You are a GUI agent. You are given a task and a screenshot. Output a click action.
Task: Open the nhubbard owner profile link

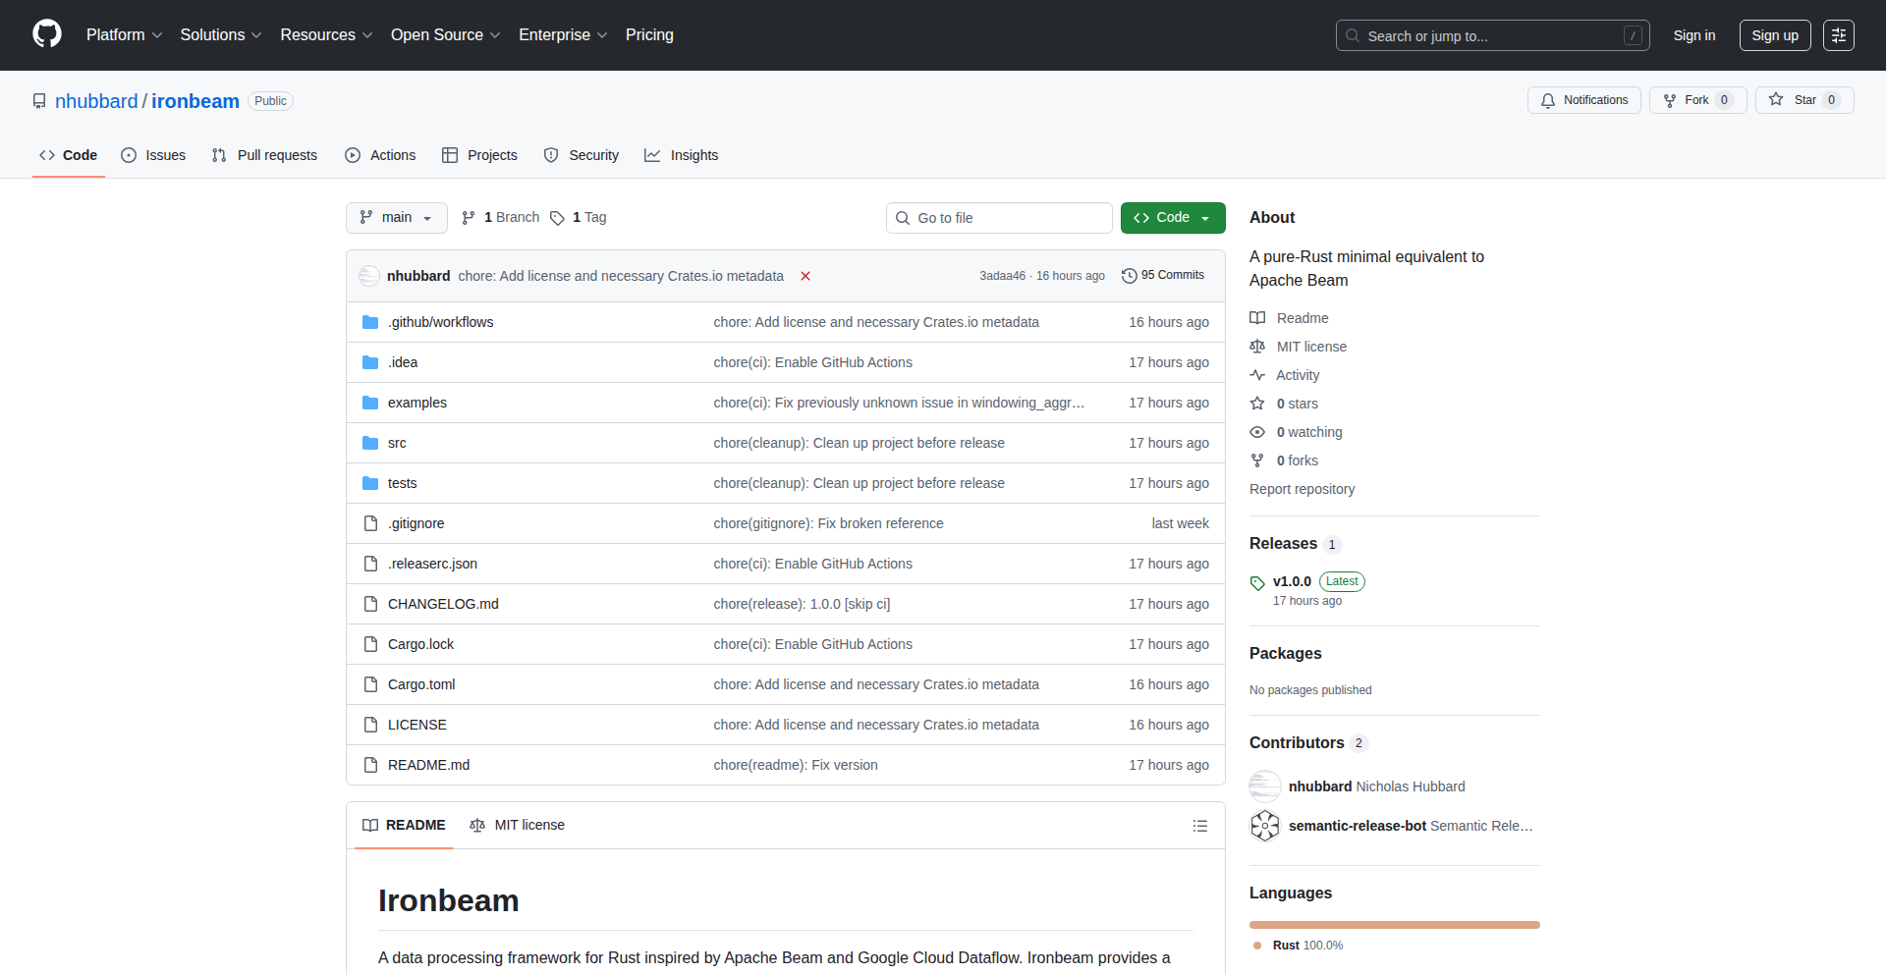click(96, 101)
